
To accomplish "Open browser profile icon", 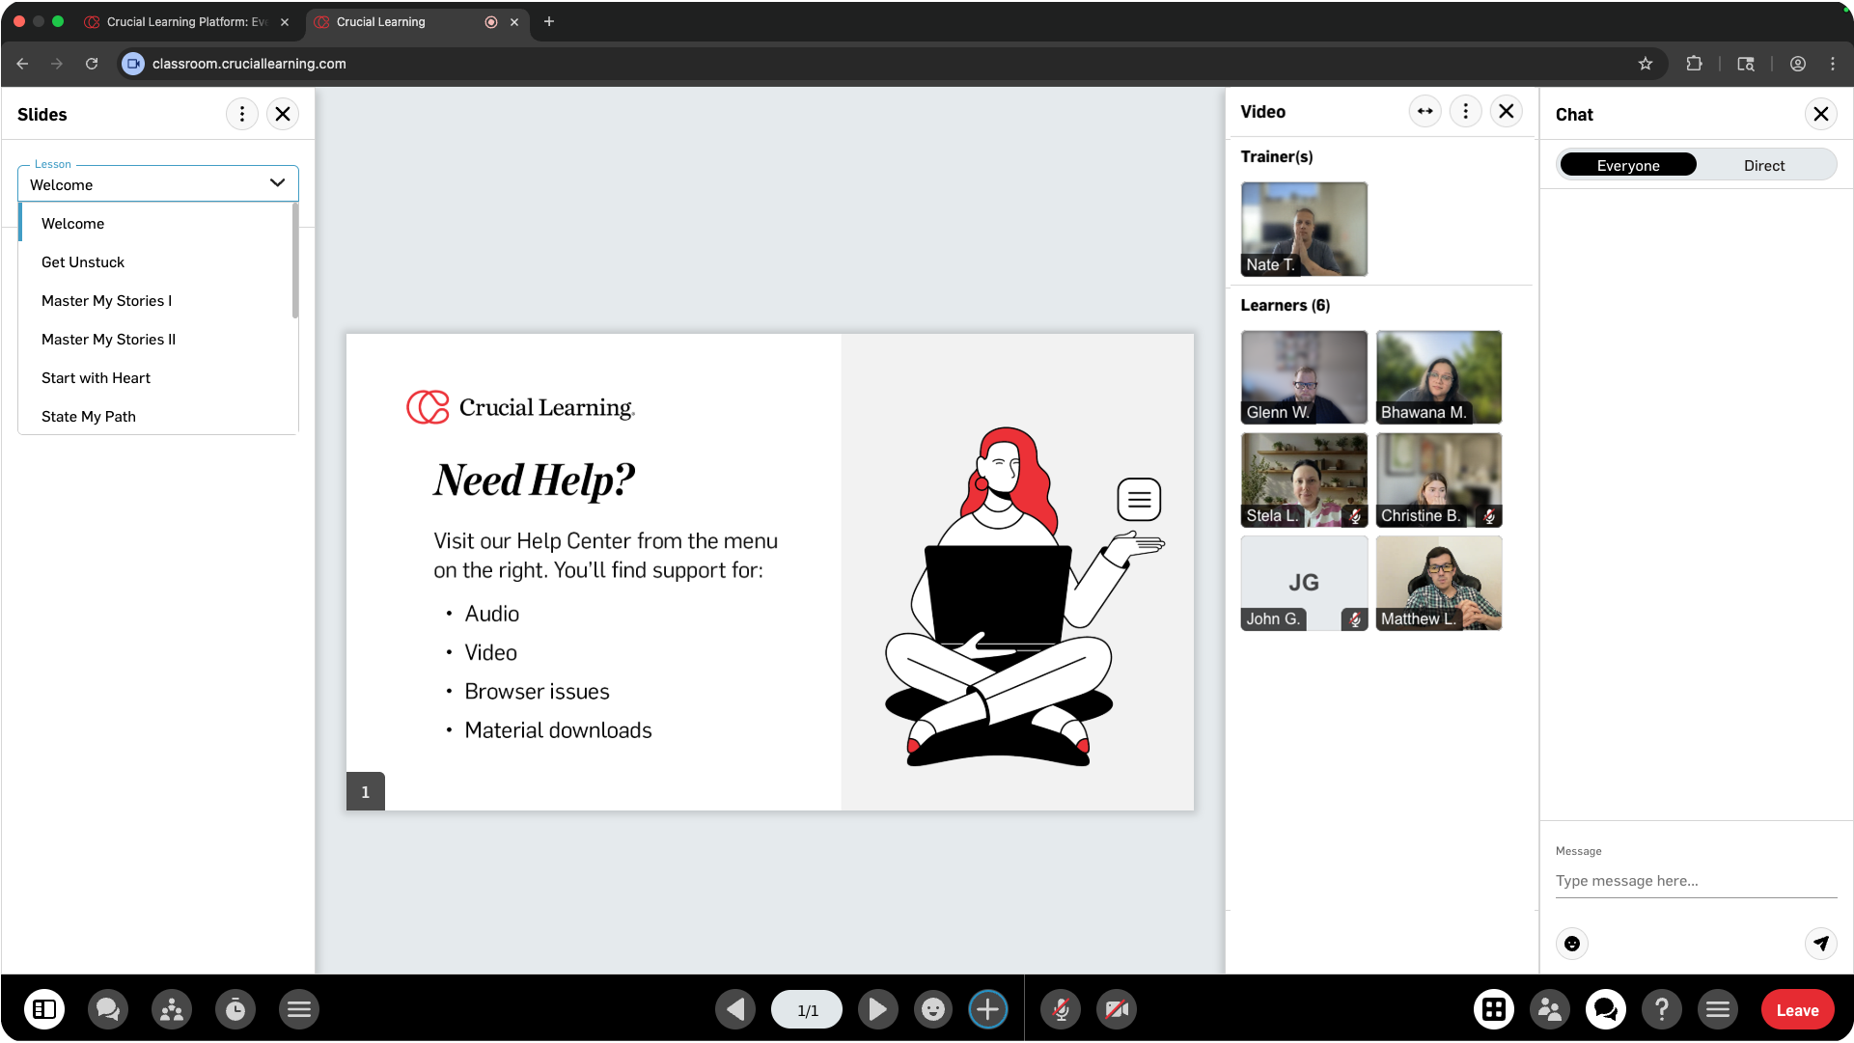I will click(1798, 64).
